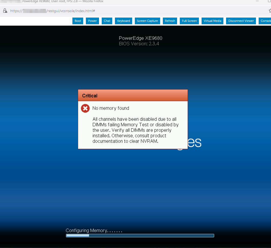Image resolution: width=271 pixels, height=248 pixels.
Task: Take a Screen Capture
Action: click(147, 21)
